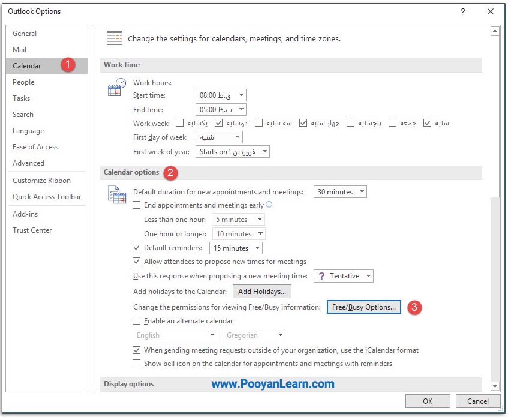Image resolution: width=508 pixels, height=417 pixels.
Task: Click the Calendar options section icon
Action: pyautogui.click(x=116, y=194)
